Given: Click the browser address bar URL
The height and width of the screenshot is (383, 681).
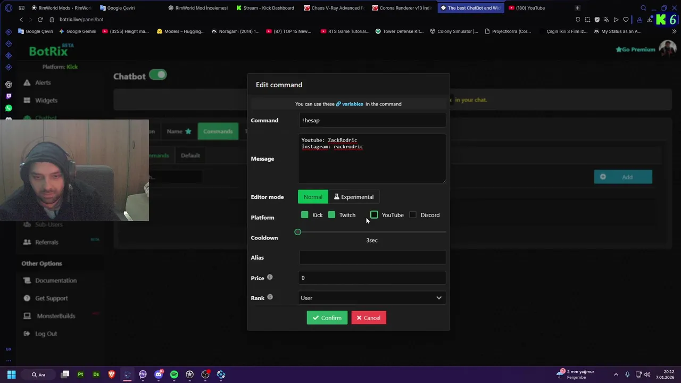Looking at the screenshot, I should pyautogui.click(x=81, y=19).
